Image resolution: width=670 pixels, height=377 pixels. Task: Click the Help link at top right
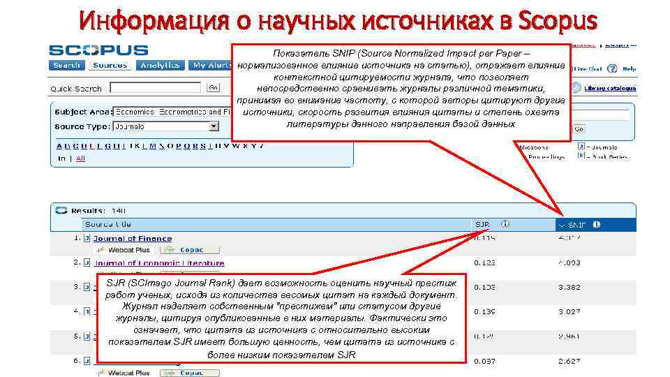629,69
